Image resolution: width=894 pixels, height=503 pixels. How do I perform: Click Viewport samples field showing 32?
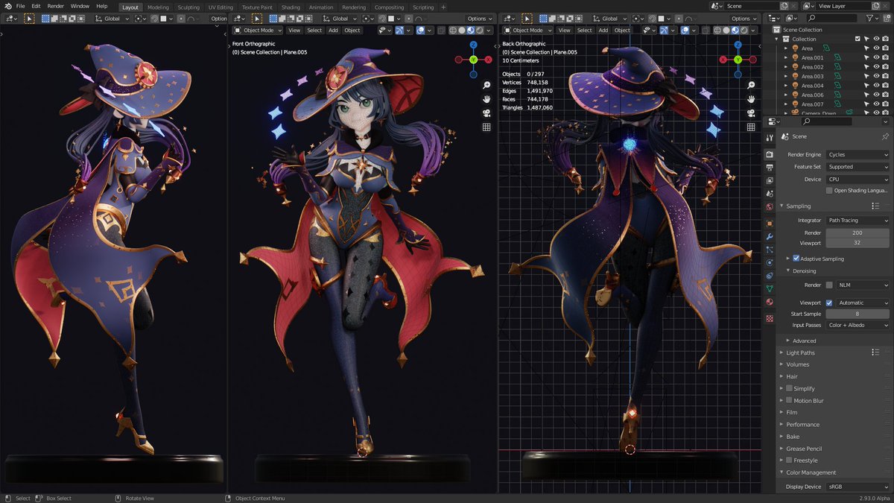pyautogui.click(x=857, y=243)
